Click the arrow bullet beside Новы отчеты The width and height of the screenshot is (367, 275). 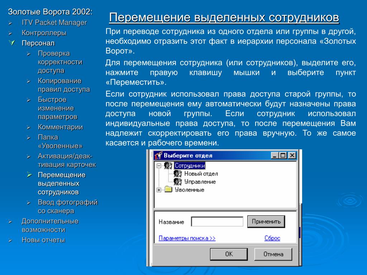pos(10,240)
